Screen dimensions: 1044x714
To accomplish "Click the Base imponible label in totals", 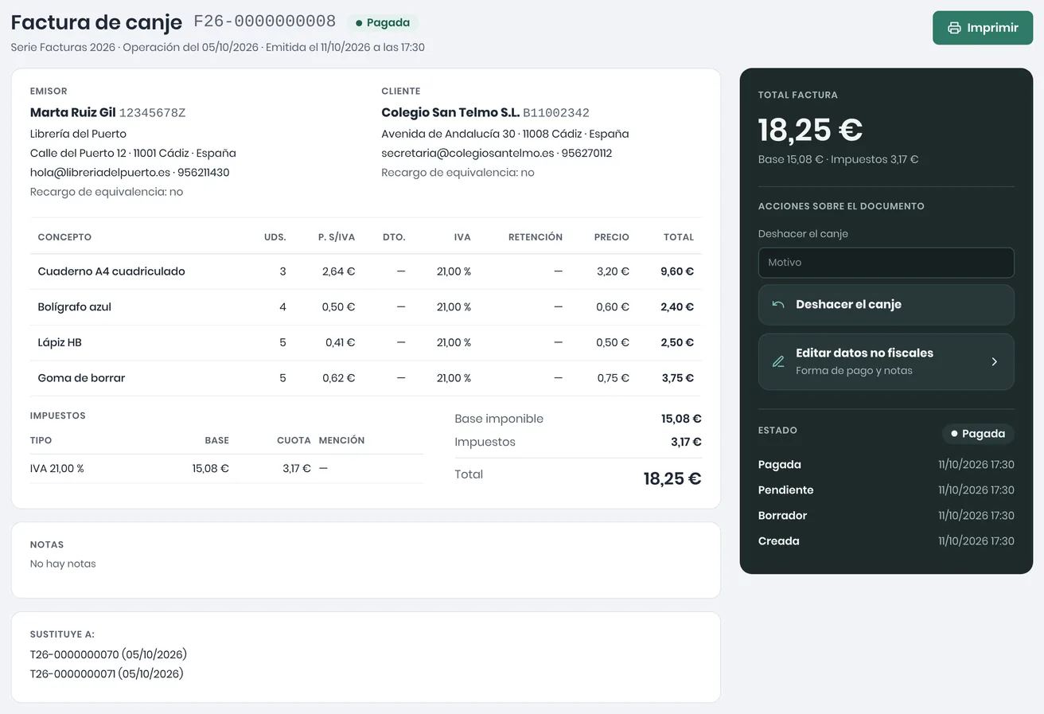I will coord(499,419).
